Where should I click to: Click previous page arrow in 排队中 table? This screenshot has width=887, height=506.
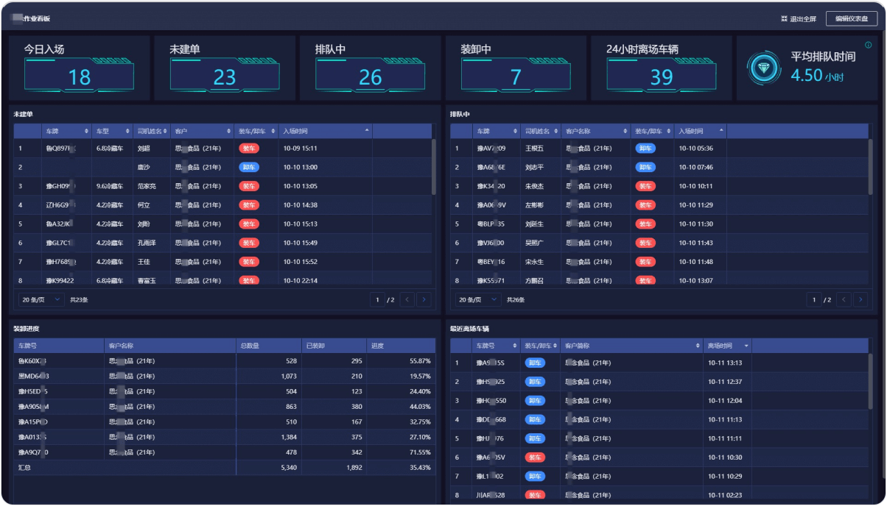[844, 299]
